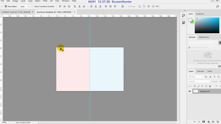
Task: Close the brochure template document tab
Action: [x=75, y=12]
